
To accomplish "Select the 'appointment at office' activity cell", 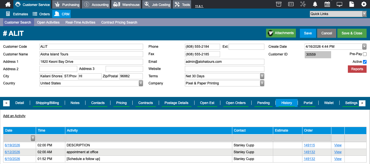I will [x=149, y=152].
